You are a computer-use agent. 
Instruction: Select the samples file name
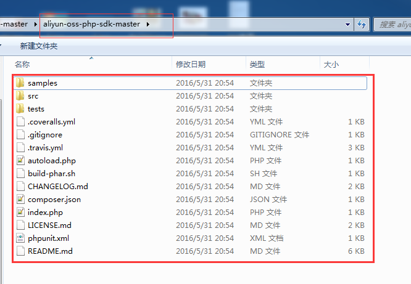pos(43,83)
